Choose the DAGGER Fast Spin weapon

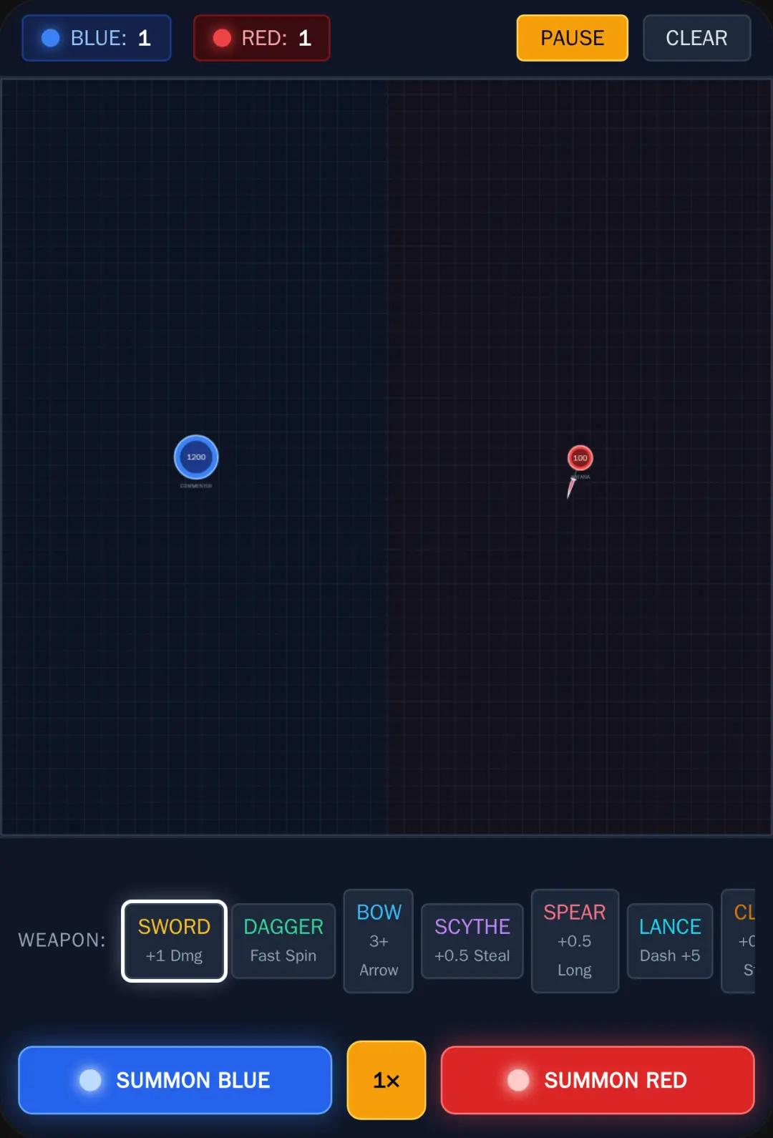(283, 940)
